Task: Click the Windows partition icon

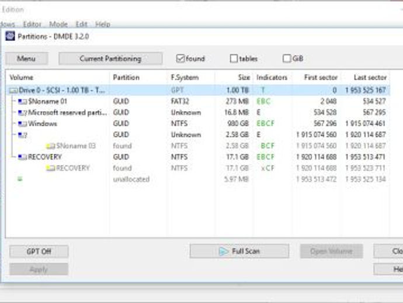Action: 22,124
